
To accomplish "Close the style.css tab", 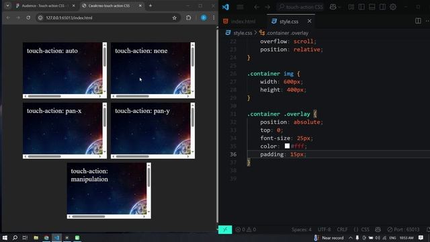I will click(309, 21).
